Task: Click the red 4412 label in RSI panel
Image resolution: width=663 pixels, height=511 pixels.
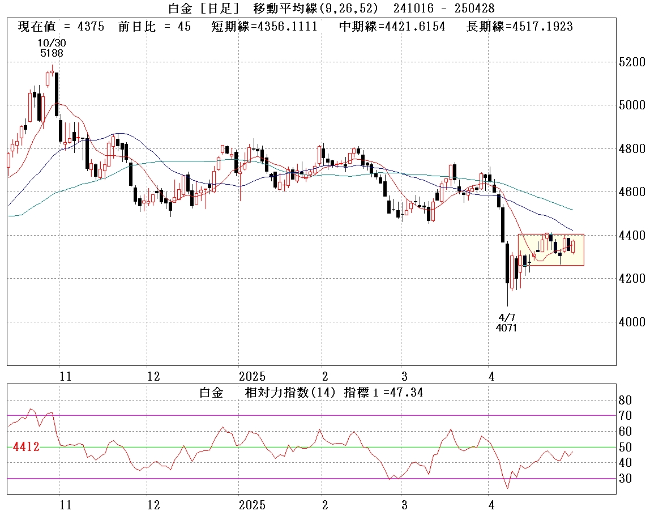Action: [x=25, y=448]
